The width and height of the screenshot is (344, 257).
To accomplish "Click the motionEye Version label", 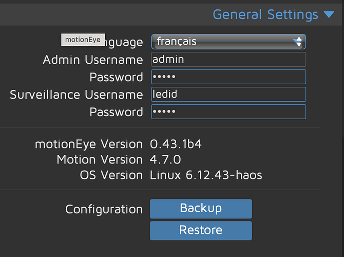I will 89,144.
